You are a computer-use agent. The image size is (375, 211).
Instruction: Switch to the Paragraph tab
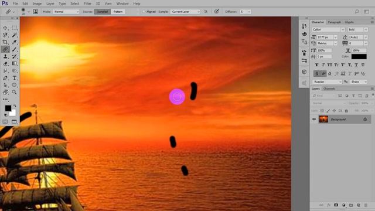[334, 22]
